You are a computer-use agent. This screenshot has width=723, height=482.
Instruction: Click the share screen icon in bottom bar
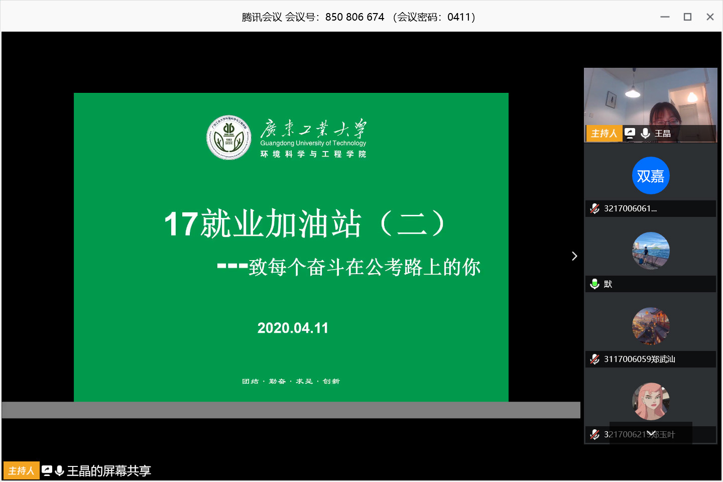[47, 470]
